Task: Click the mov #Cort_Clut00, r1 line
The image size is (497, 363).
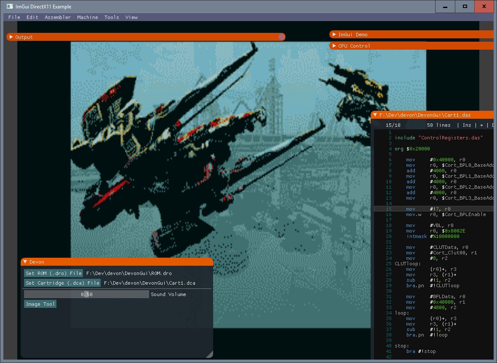Action: pyautogui.click(x=441, y=253)
